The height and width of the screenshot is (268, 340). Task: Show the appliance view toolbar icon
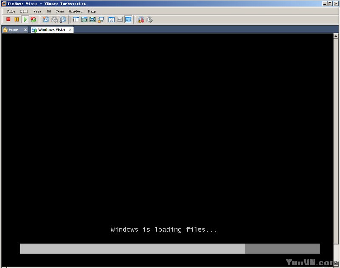120,20
